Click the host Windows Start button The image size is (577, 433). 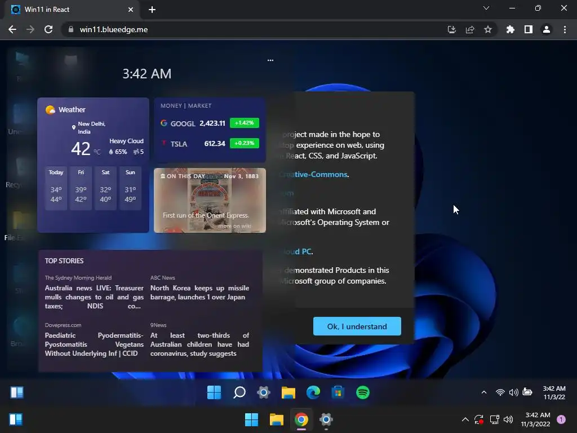[252, 419]
